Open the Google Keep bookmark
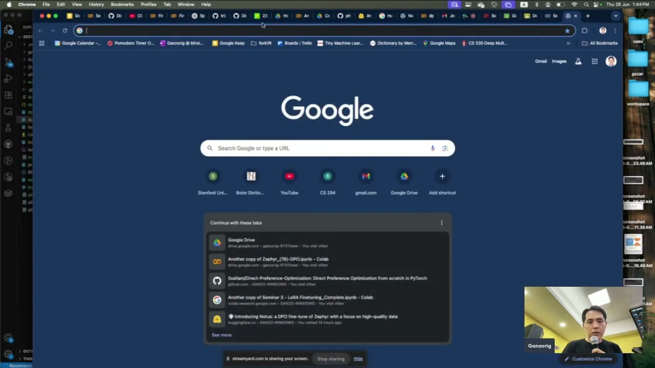The image size is (655, 368). point(228,43)
